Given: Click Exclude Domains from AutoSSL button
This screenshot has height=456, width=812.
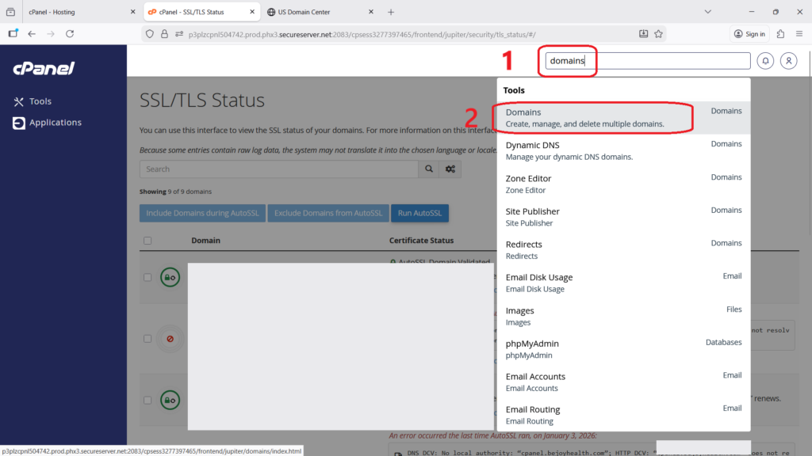Looking at the screenshot, I should click(x=328, y=213).
